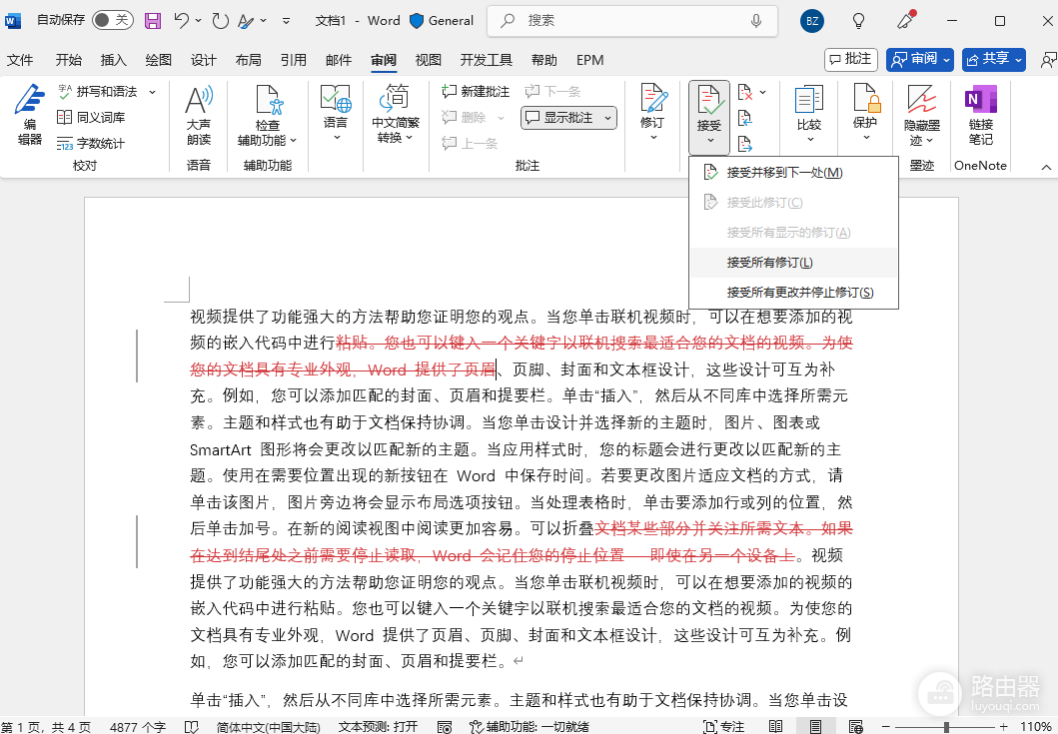Click the Save icon in title bar

click(153, 21)
